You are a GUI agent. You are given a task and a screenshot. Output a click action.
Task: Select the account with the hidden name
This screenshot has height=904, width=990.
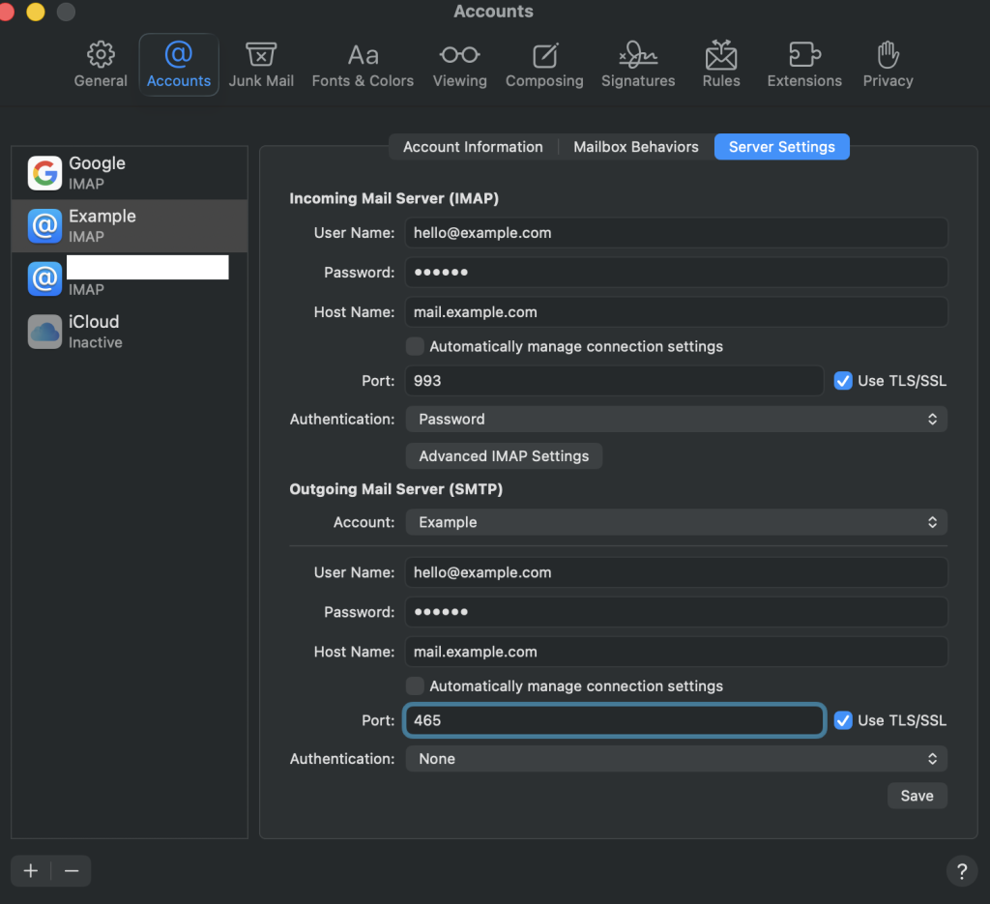pyautogui.click(x=130, y=278)
